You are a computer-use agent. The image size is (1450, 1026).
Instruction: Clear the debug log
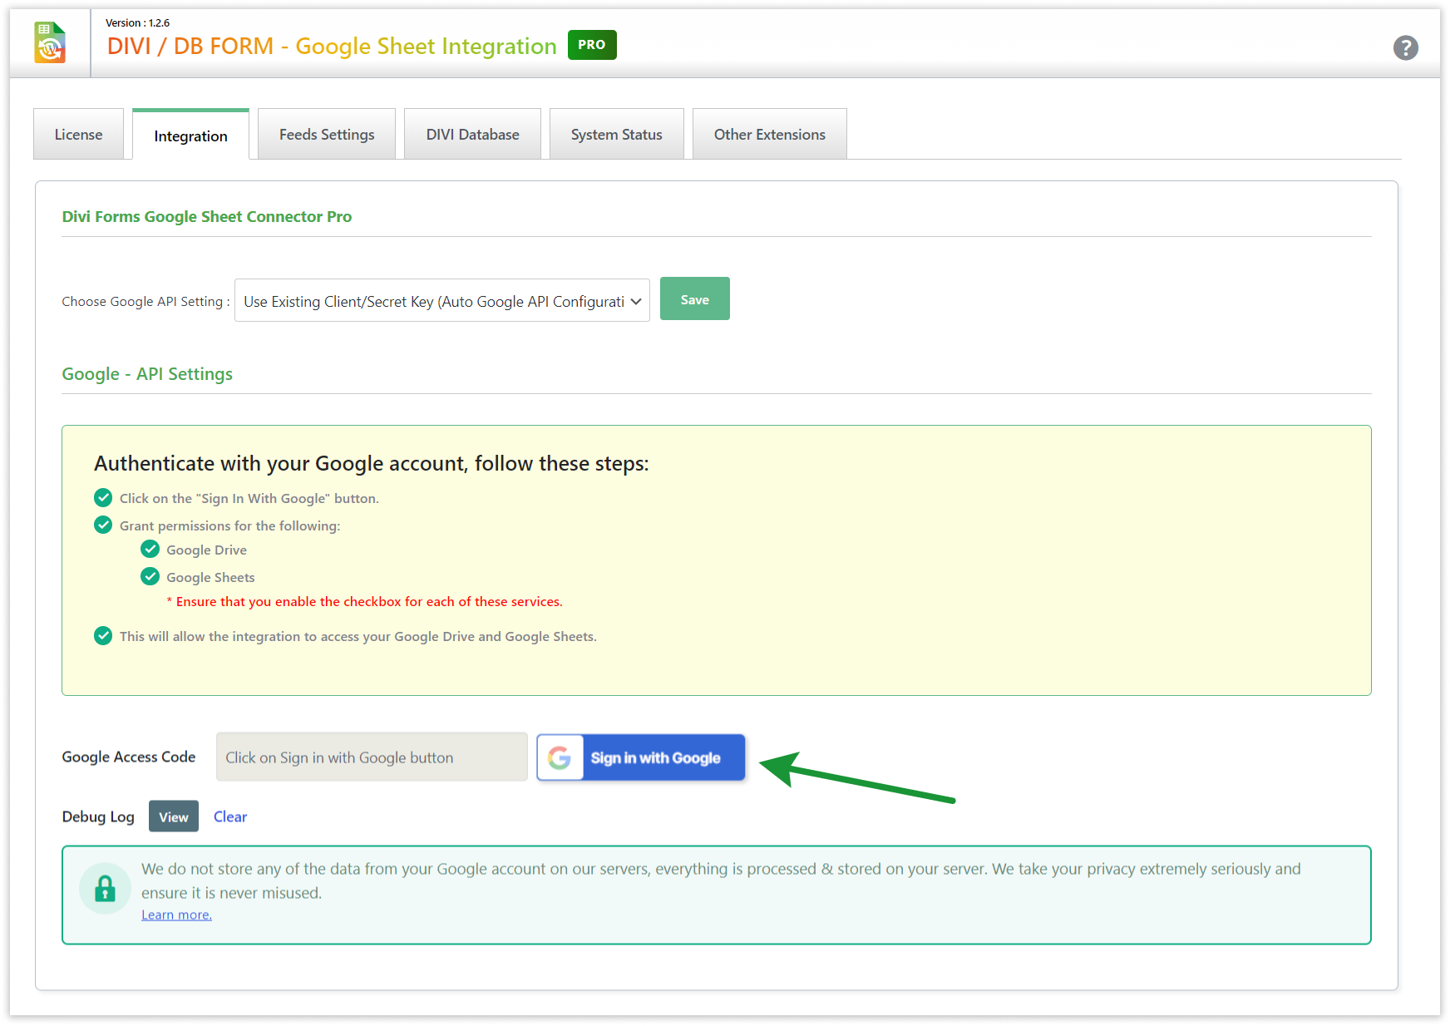click(230, 816)
